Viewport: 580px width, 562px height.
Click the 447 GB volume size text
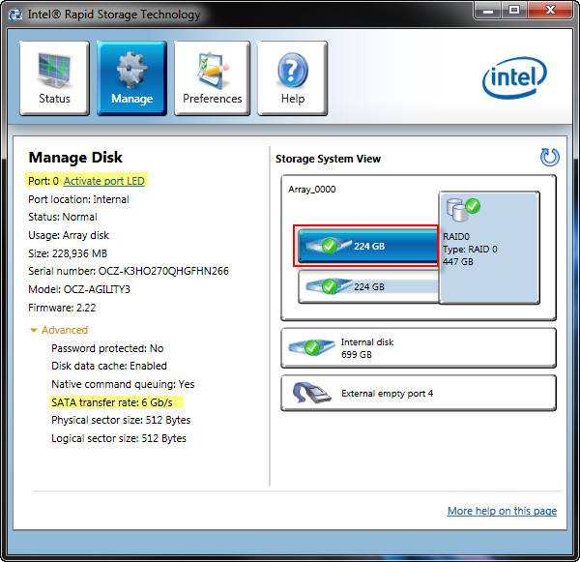click(458, 262)
